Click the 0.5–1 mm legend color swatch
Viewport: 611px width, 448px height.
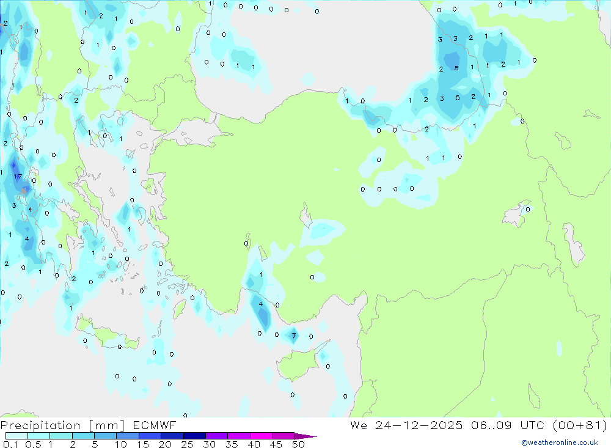(39, 436)
